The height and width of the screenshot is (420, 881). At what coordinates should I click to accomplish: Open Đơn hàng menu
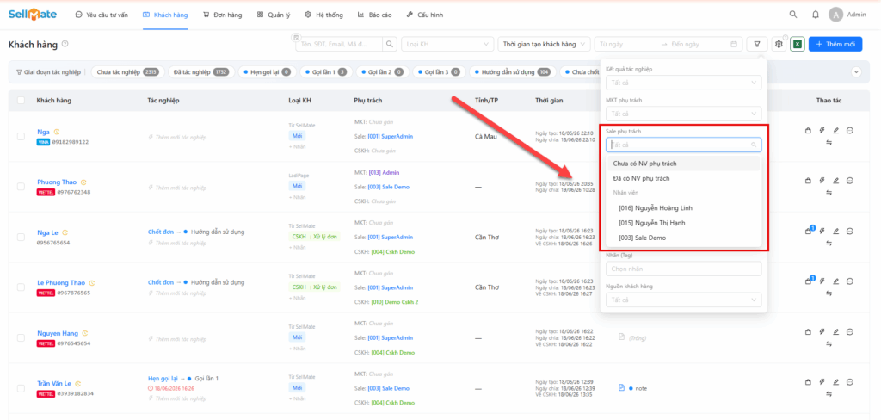(x=223, y=15)
